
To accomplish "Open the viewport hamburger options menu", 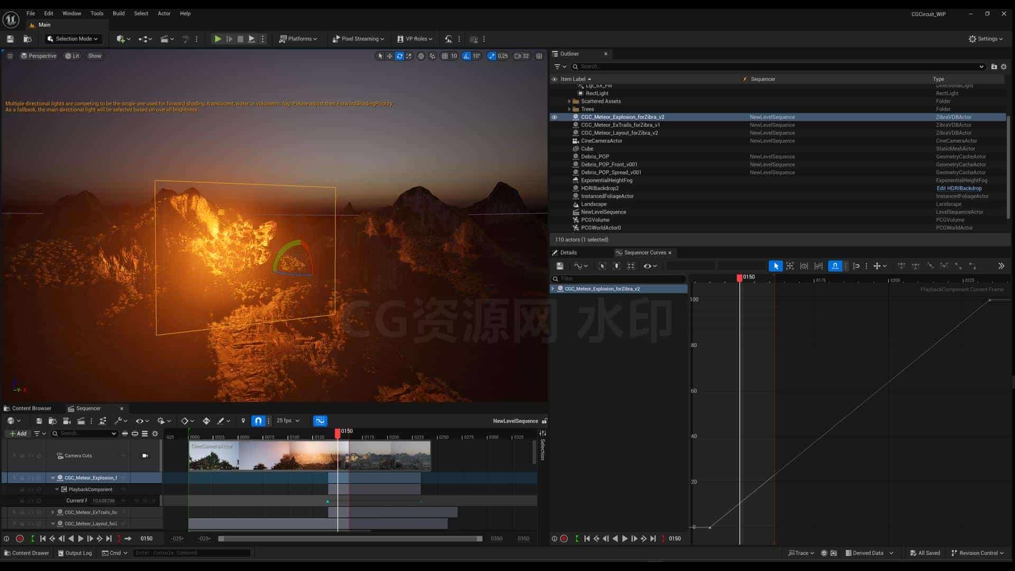I will coord(10,56).
